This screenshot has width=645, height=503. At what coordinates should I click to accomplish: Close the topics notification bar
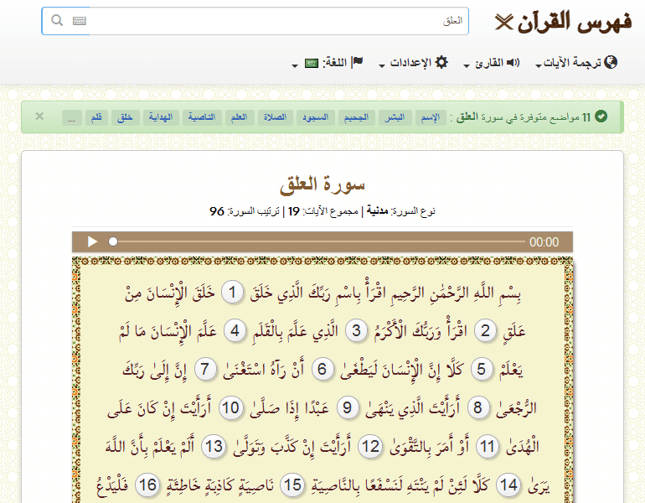39,116
